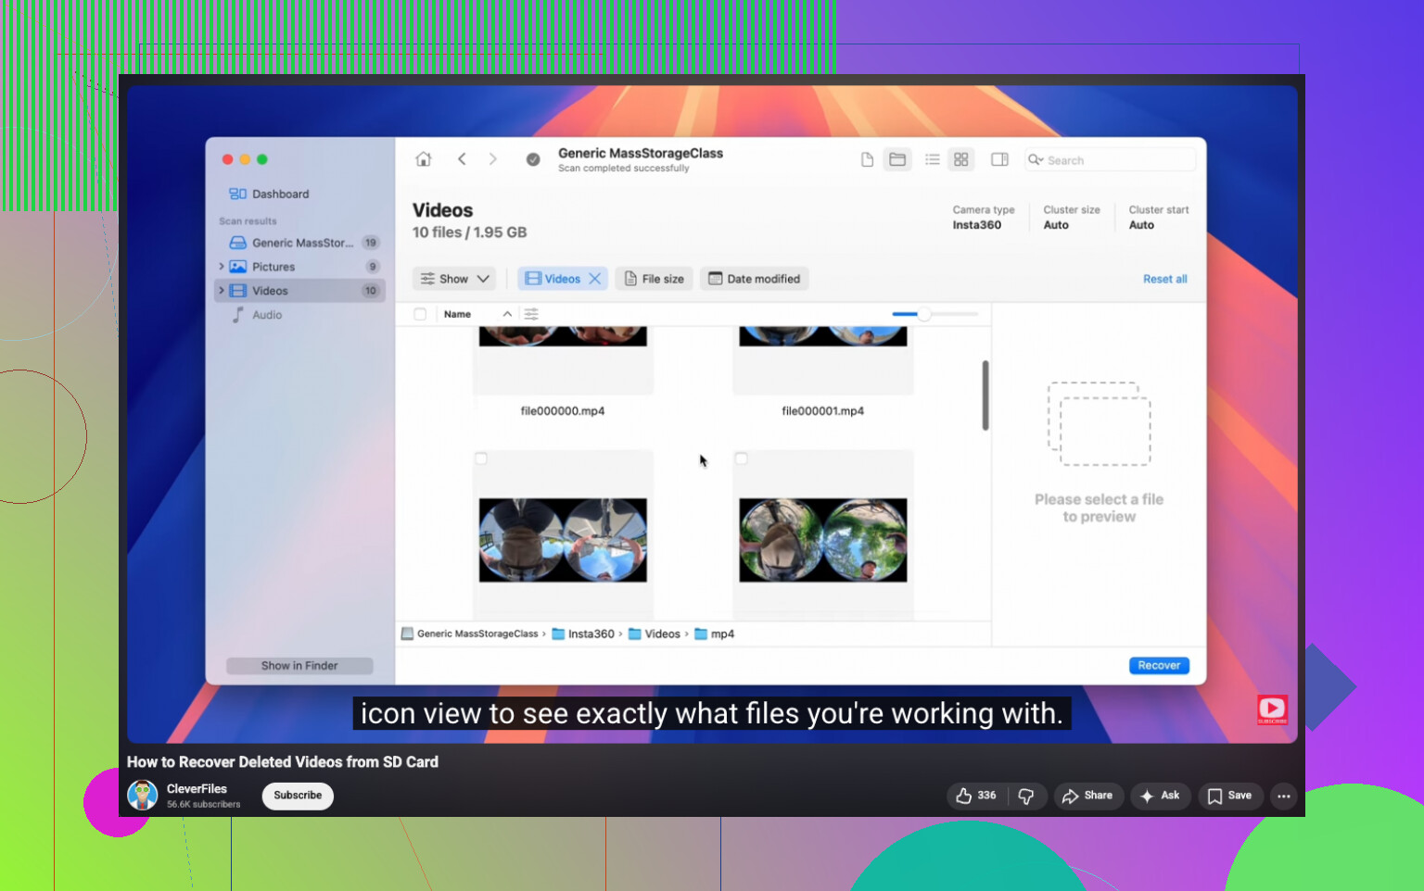Viewport: 1424px width, 891px height.
Task: Click the CleverFiles channel name
Action: [x=197, y=789]
